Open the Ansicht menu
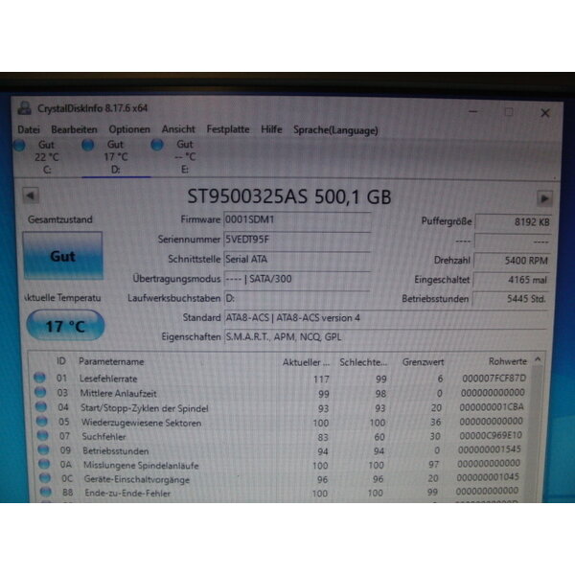This screenshot has height=575, width=575. click(x=178, y=129)
